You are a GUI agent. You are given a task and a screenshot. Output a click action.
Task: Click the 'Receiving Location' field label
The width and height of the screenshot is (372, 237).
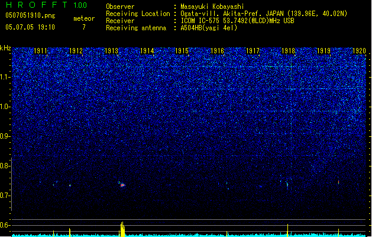[138, 14]
